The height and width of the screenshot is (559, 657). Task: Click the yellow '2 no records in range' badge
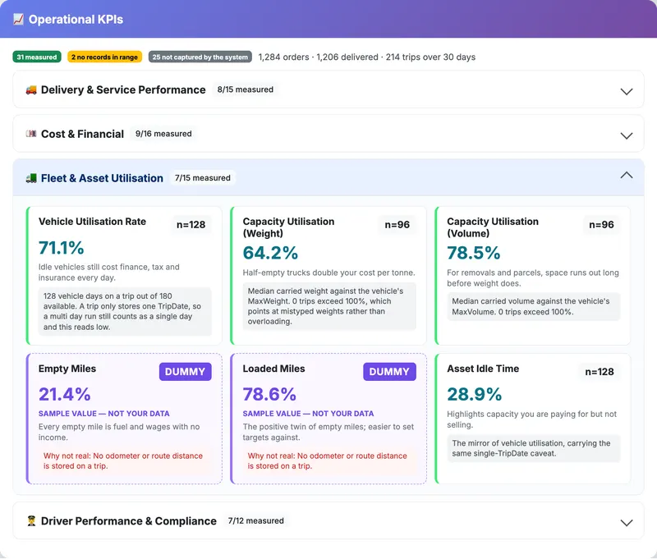pyautogui.click(x=105, y=57)
